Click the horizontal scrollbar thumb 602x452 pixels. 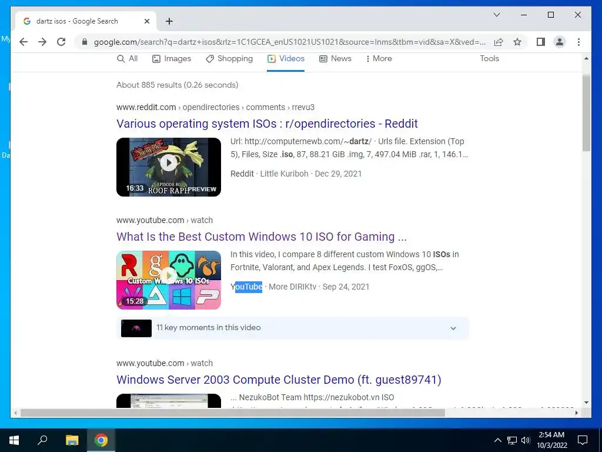tap(232, 413)
